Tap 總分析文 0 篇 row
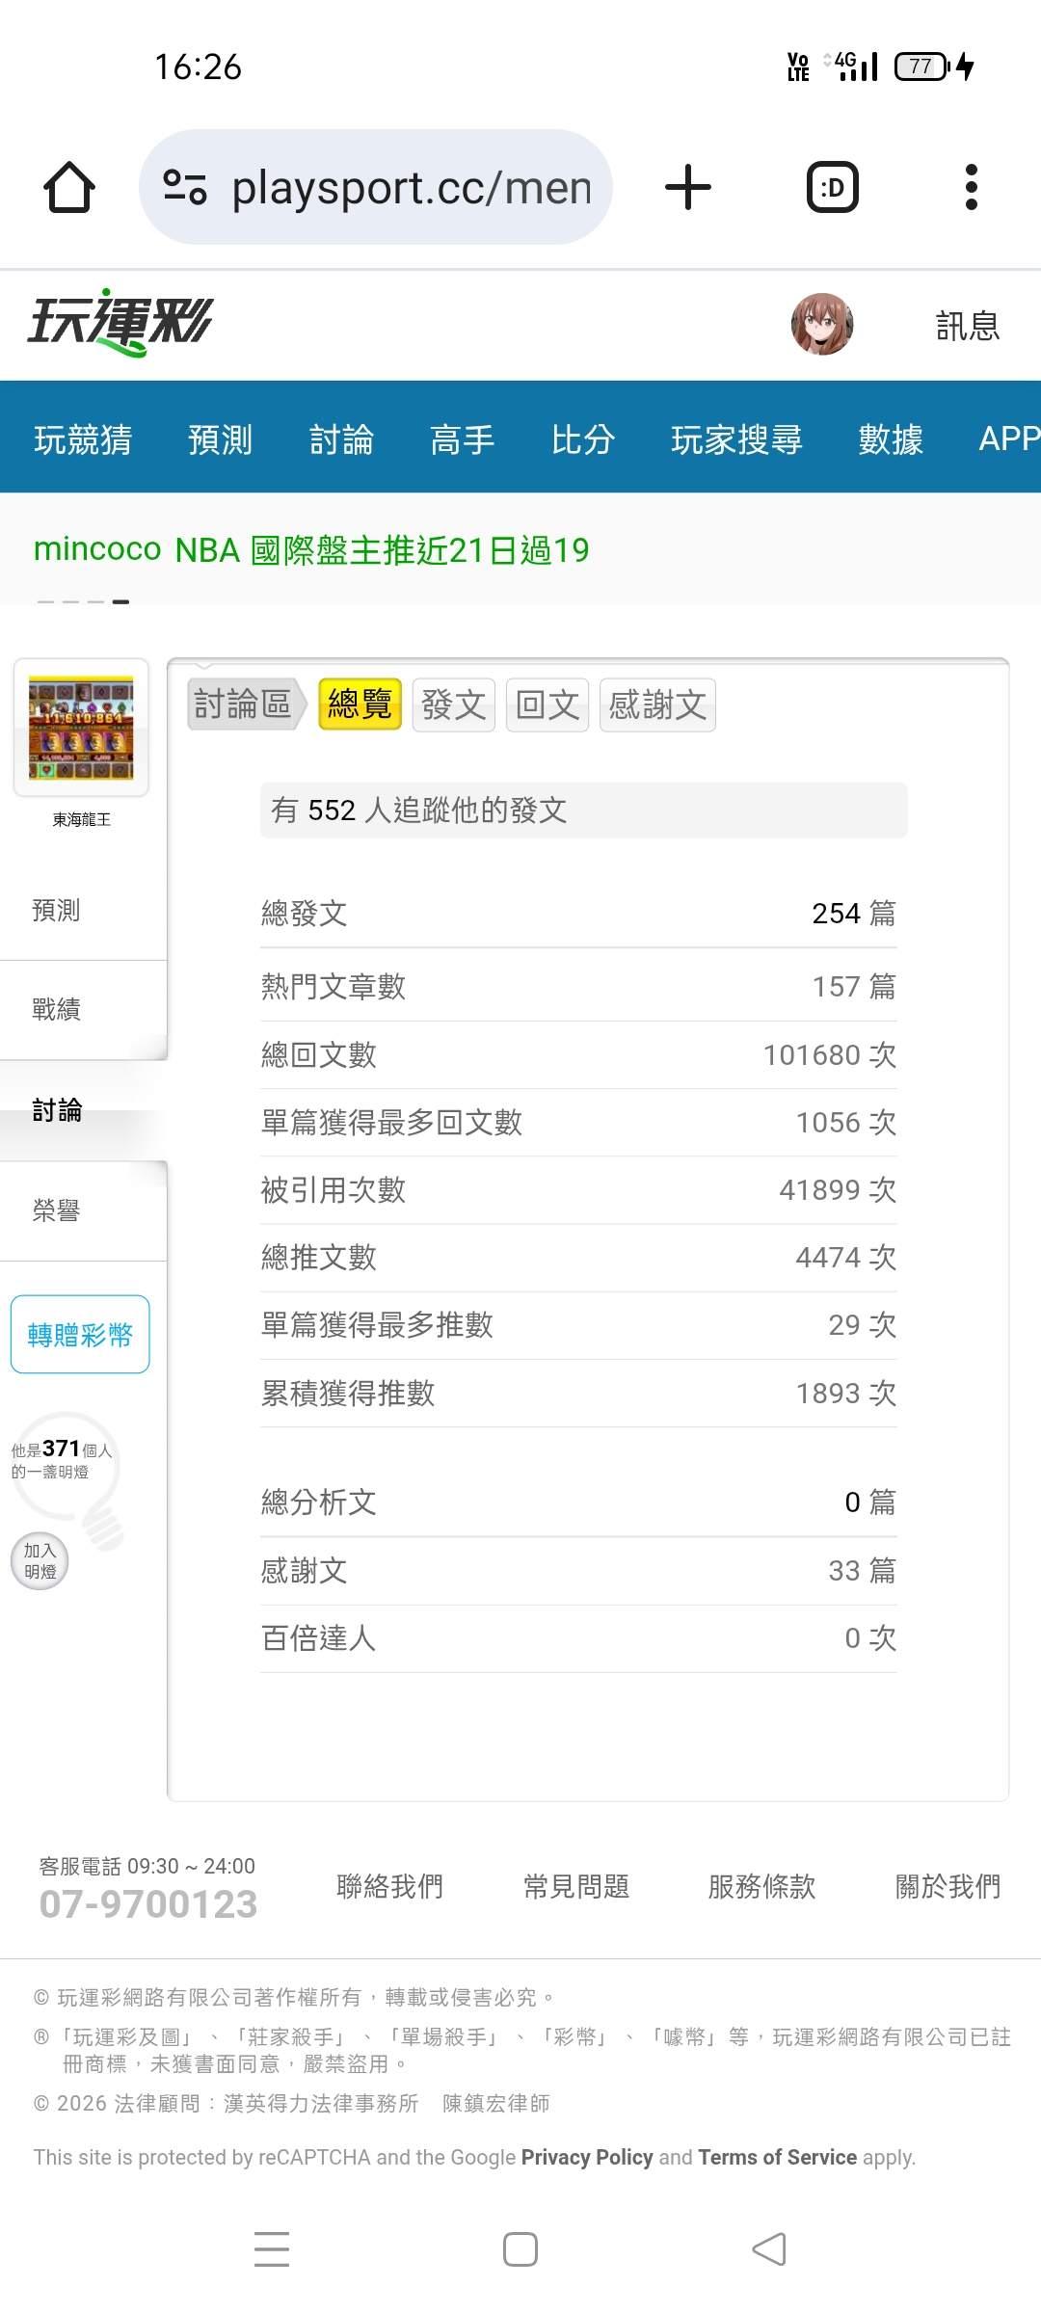The image size is (1041, 2313). point(578,1502)
